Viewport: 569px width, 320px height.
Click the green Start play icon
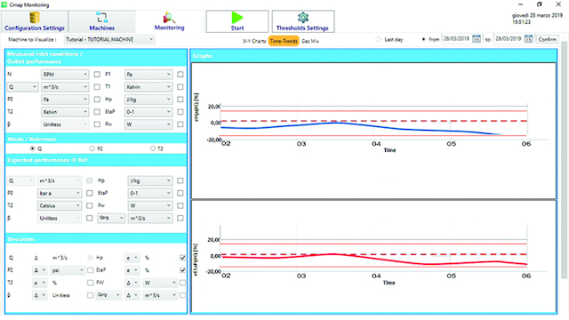click(237, 18)
